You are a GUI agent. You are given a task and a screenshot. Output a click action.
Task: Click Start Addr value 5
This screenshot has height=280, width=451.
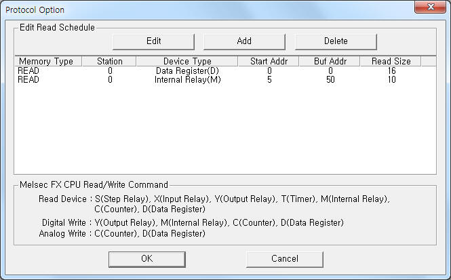(269, 79)
